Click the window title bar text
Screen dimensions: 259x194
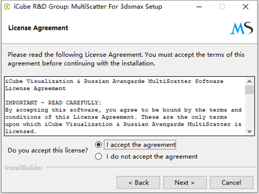88,6
